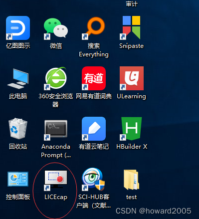This screenshot has height=219, width=199.
Task: Click the 微信 text label
Action: click(56, 46)
